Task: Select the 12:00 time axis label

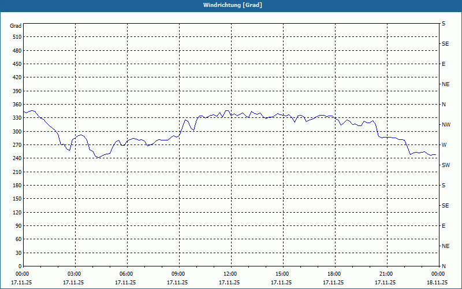Action: point(230,274)
